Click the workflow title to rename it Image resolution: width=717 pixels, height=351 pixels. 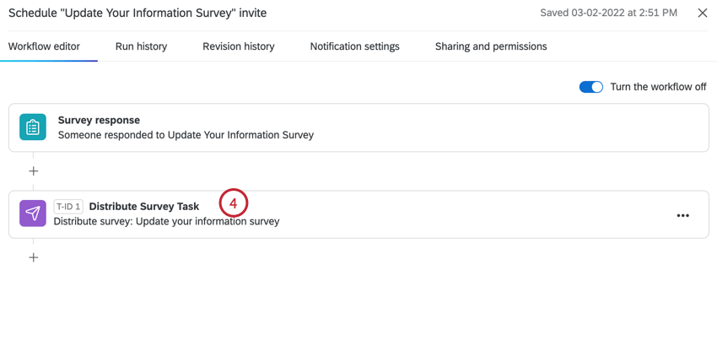(x=137, y=13)
